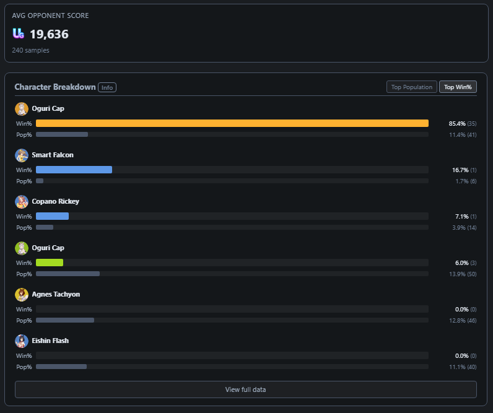Click the UG score rank icon
The width and height of the screenshot is (493, 413).
tap(18, 33)
